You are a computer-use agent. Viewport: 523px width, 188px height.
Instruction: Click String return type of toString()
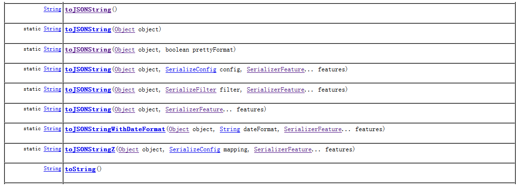pyautogui.click(x=52, y=169)
